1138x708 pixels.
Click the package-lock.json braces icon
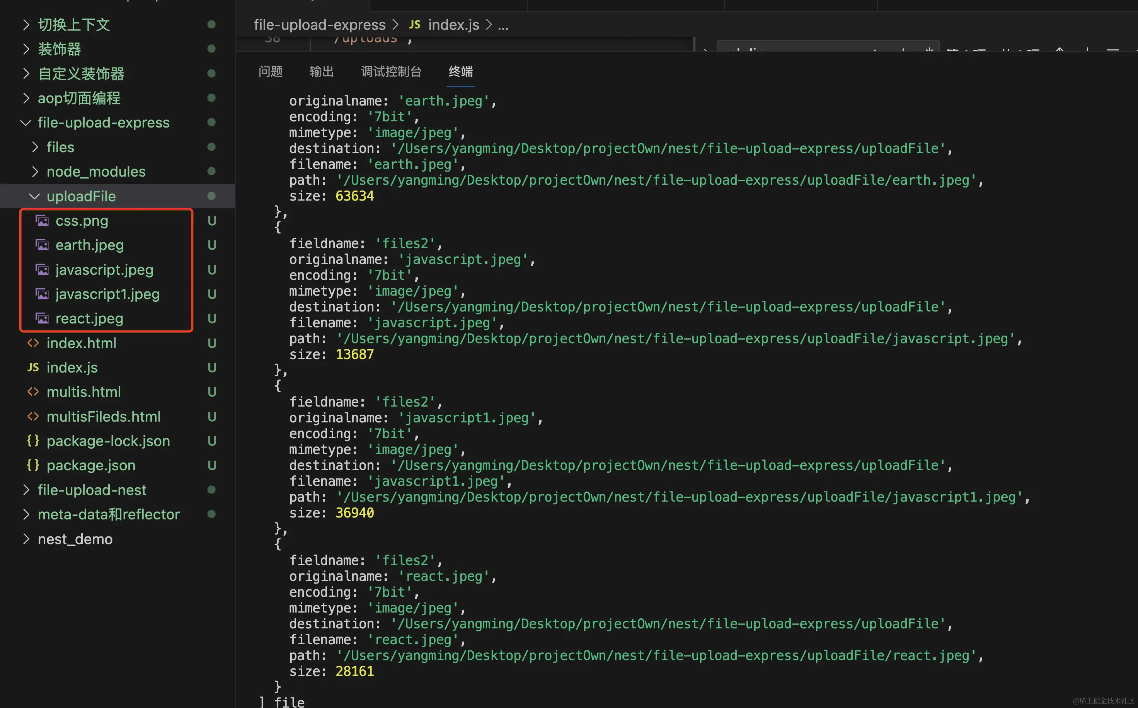click(33, 441)
